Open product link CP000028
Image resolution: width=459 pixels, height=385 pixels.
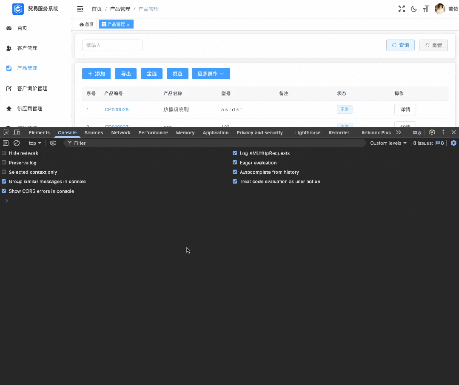point(117,109)
